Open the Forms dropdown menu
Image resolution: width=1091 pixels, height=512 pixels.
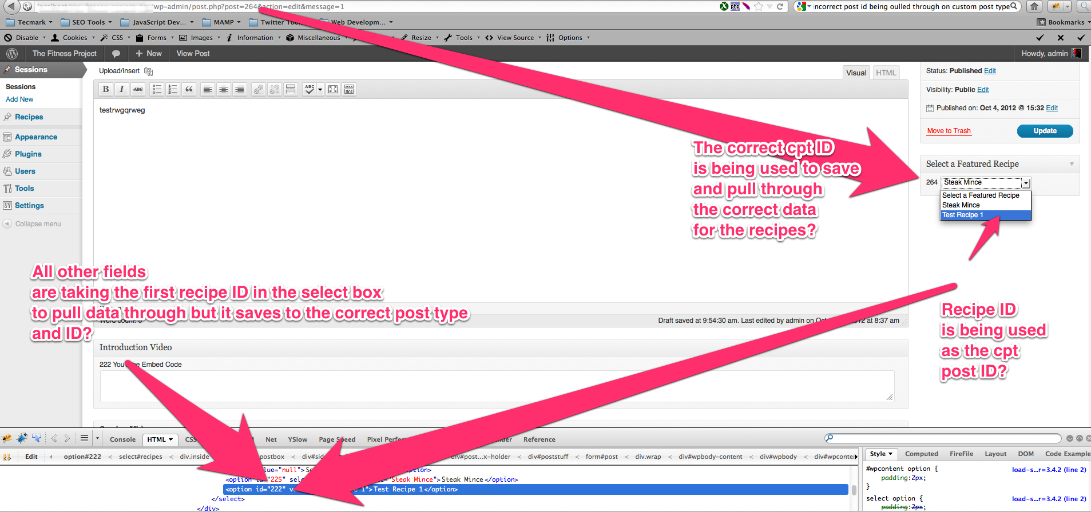tap(156, 38)
